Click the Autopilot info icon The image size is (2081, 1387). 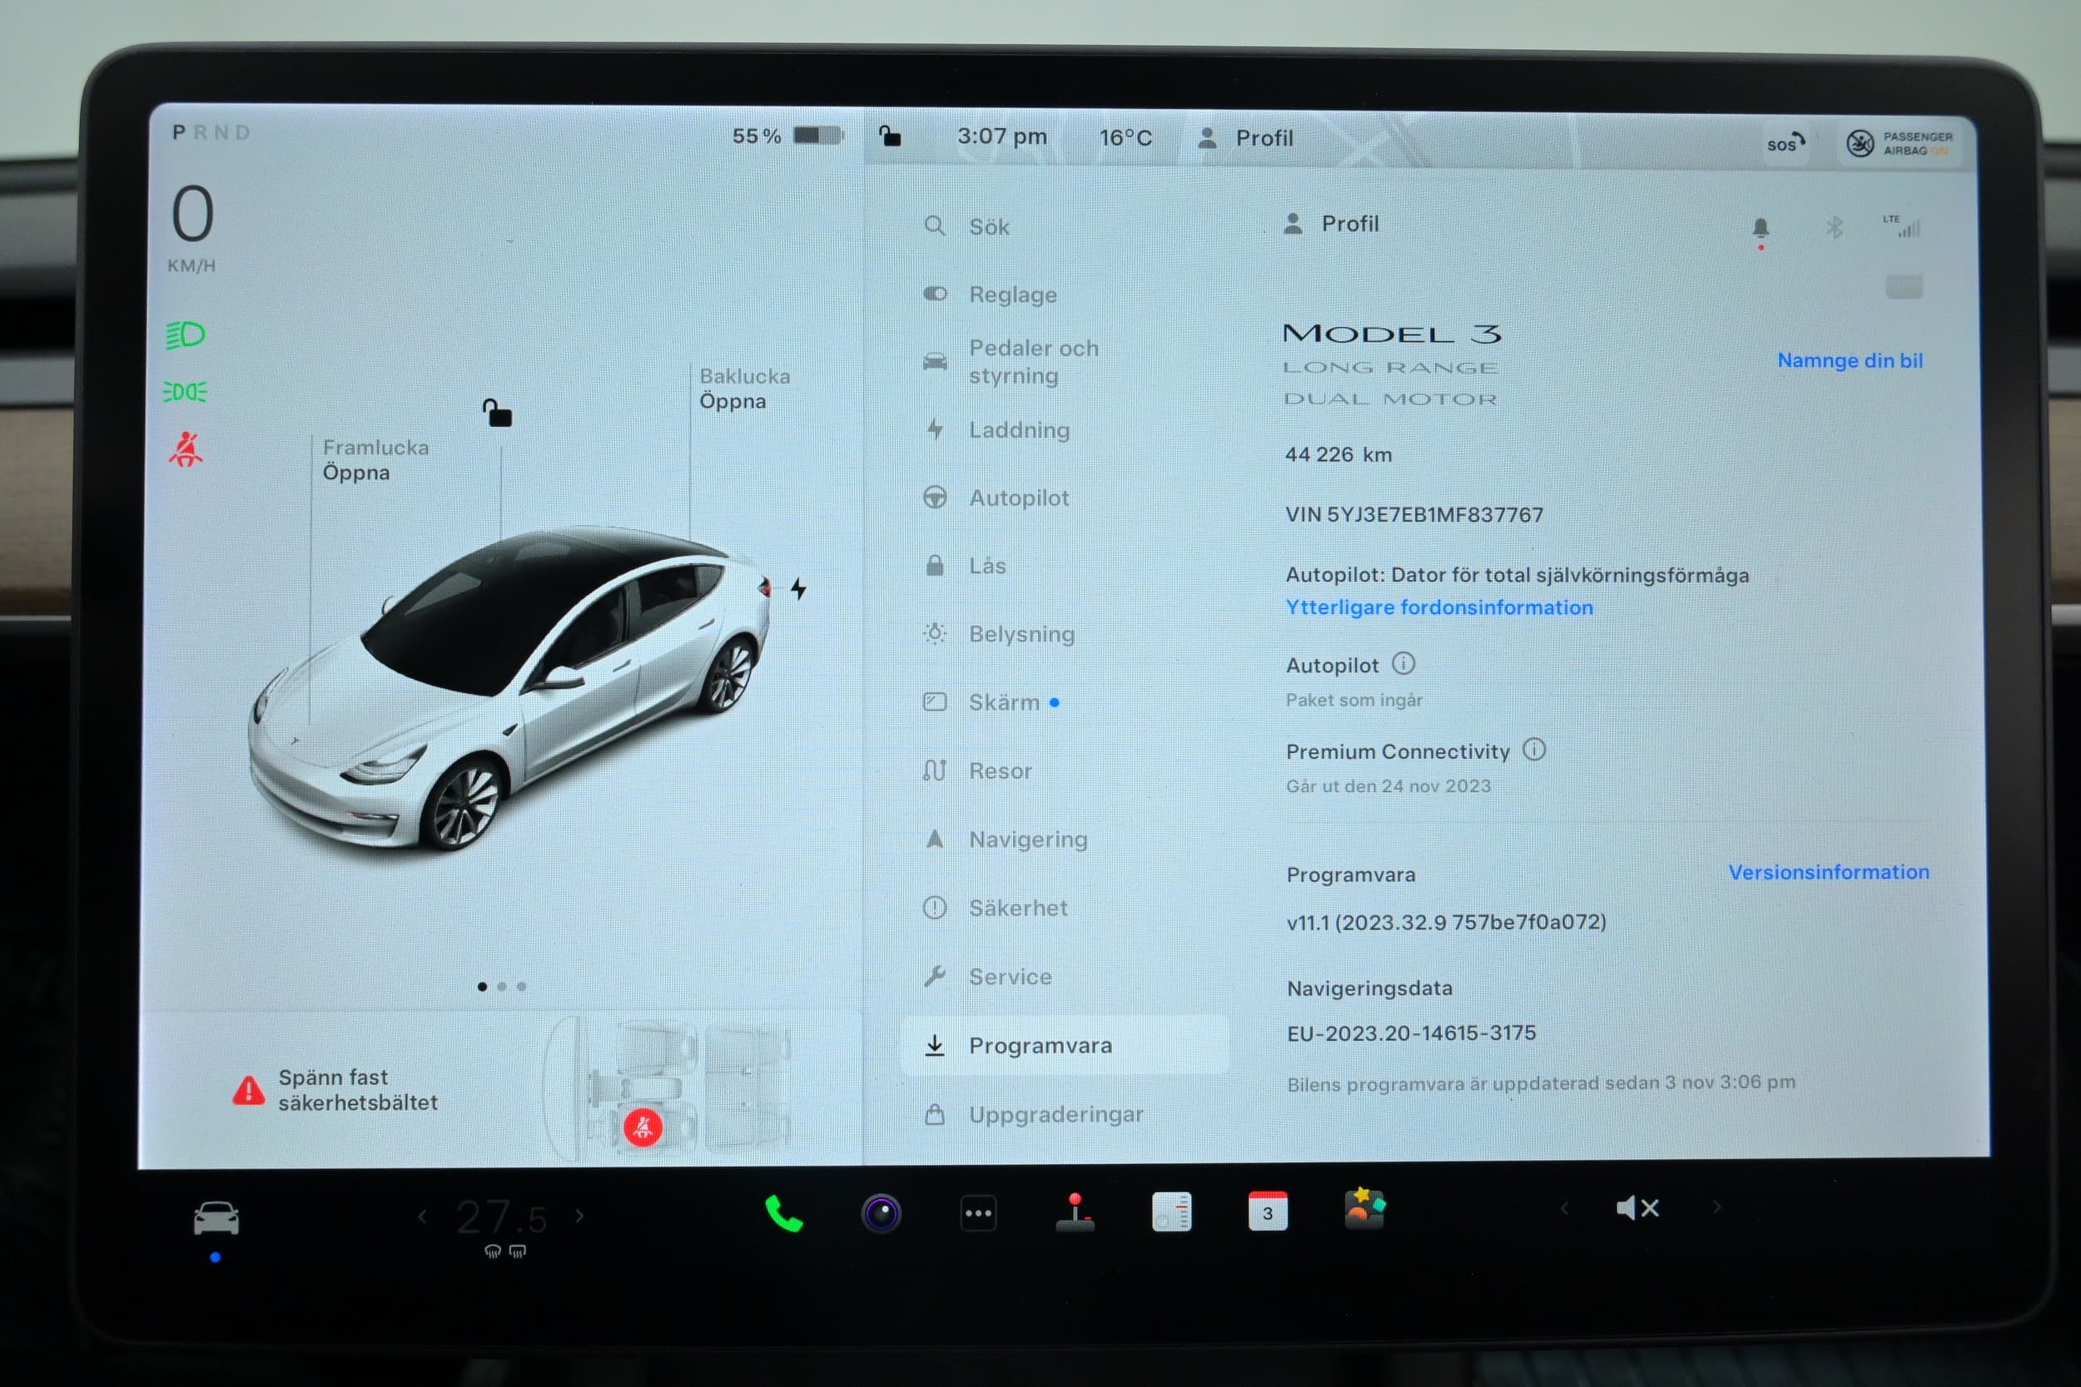coord(1403,663)
